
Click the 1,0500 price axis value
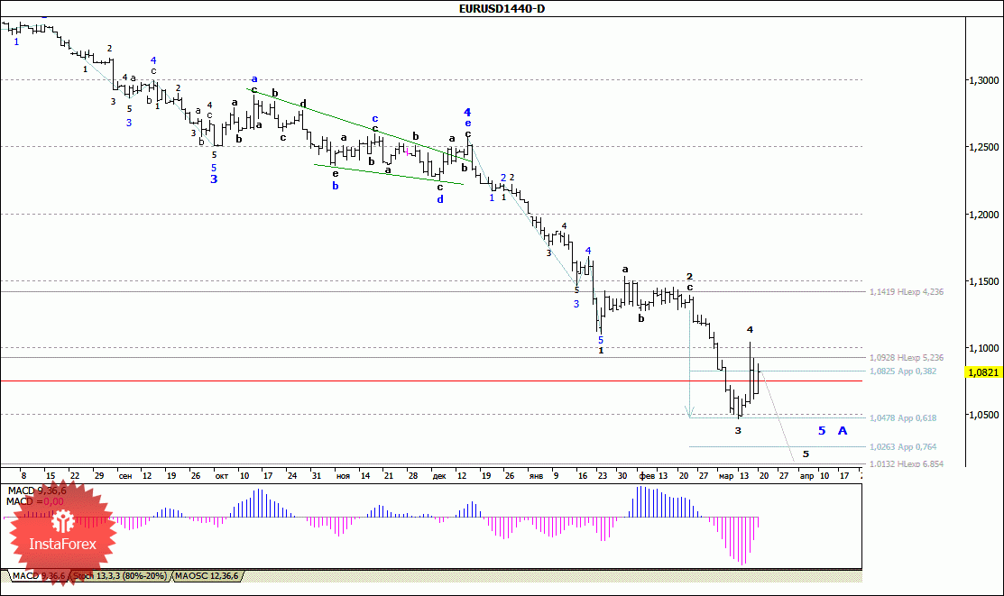coord(983,414)
